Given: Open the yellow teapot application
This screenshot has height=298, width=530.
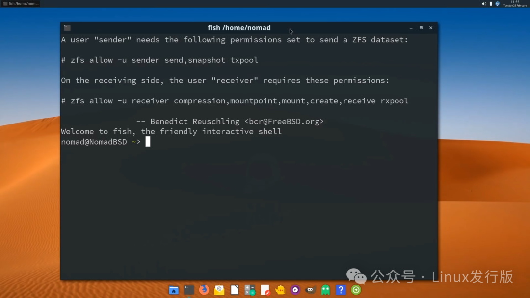Looking at the screenshot, I should pyautogui.click(x=280, y=289).
